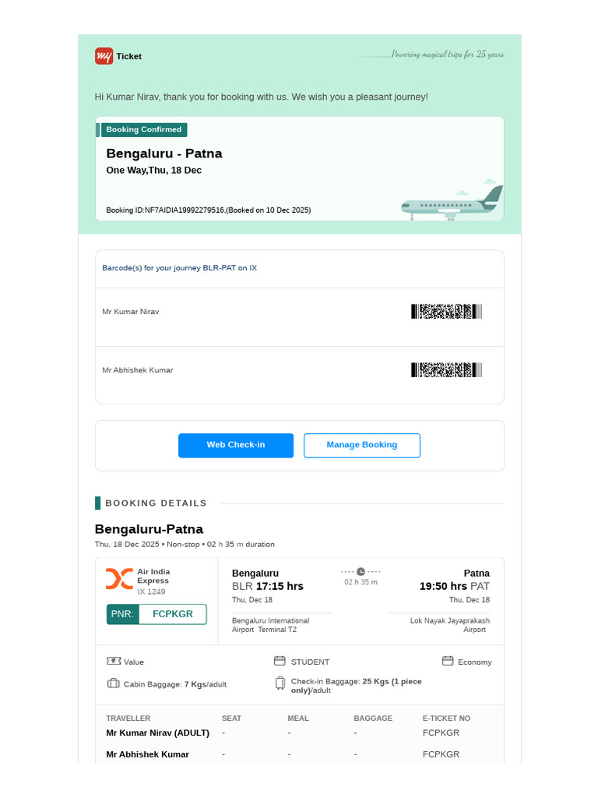The width and height of the screenshot is (598, 798).
Task: Click the Bengaluru International Airport Terminal T2 text
Action: coord(270,626)
